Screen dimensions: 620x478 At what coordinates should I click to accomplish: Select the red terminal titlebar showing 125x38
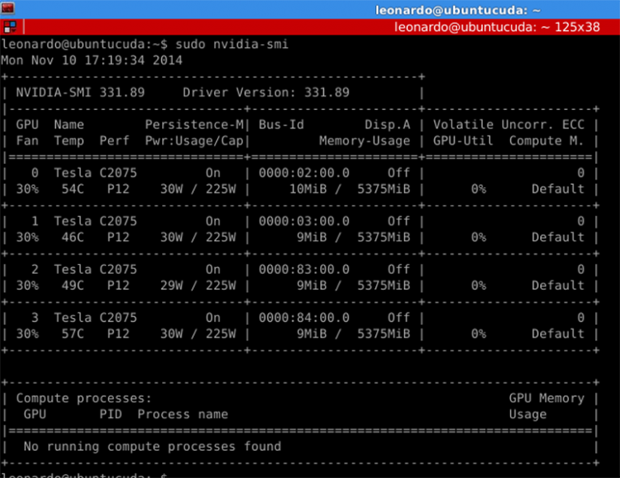click(x=310, y=27)
